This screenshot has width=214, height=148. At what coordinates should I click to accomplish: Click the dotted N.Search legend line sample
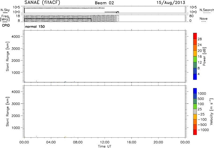(x=207, y=13)
